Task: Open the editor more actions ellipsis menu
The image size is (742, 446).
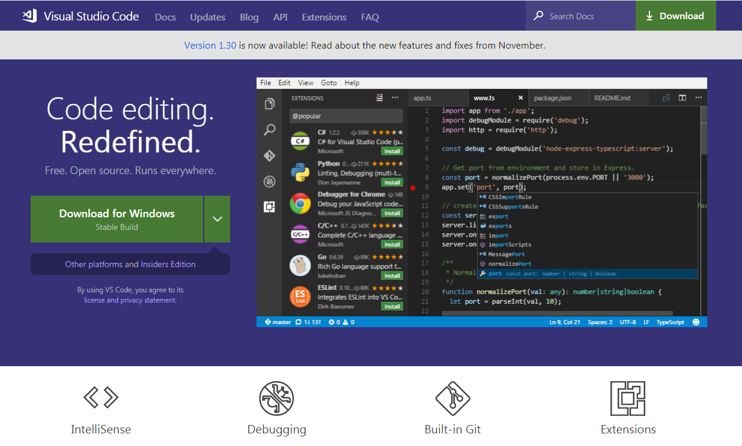Action: (699, 97)
